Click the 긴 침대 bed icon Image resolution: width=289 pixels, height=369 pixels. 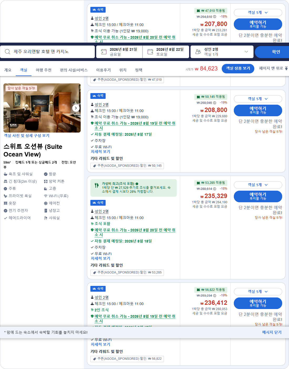[6, 181]
